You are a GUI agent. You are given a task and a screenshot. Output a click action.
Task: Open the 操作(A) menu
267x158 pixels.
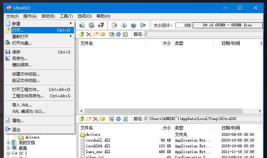point(30,16)
